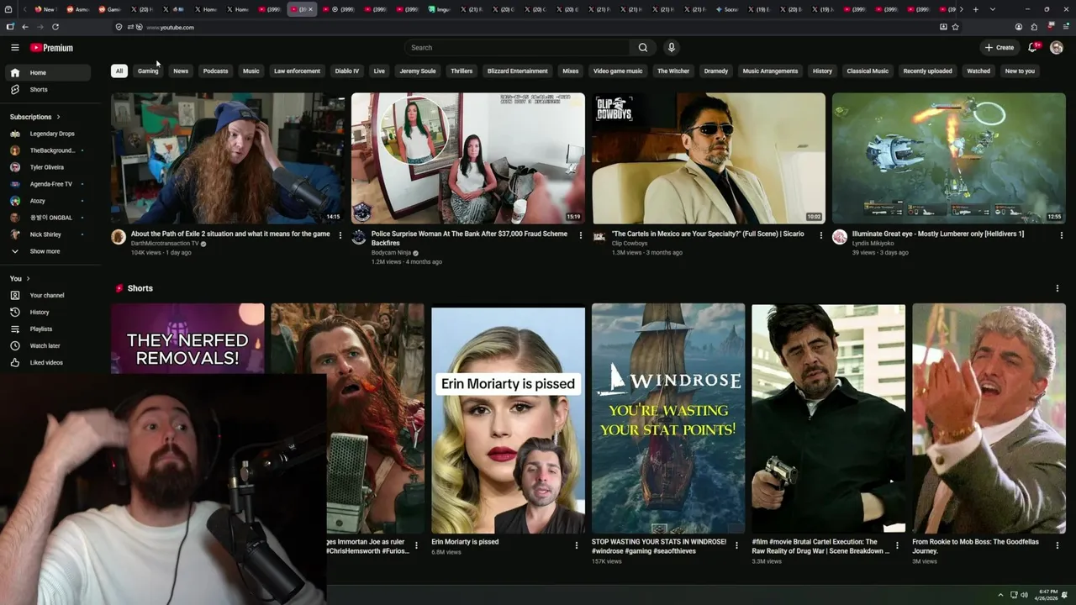Select the Video game music chip
Image resolution: width=1076 pixels, height=605 pixels.
[x=618, y=71]
